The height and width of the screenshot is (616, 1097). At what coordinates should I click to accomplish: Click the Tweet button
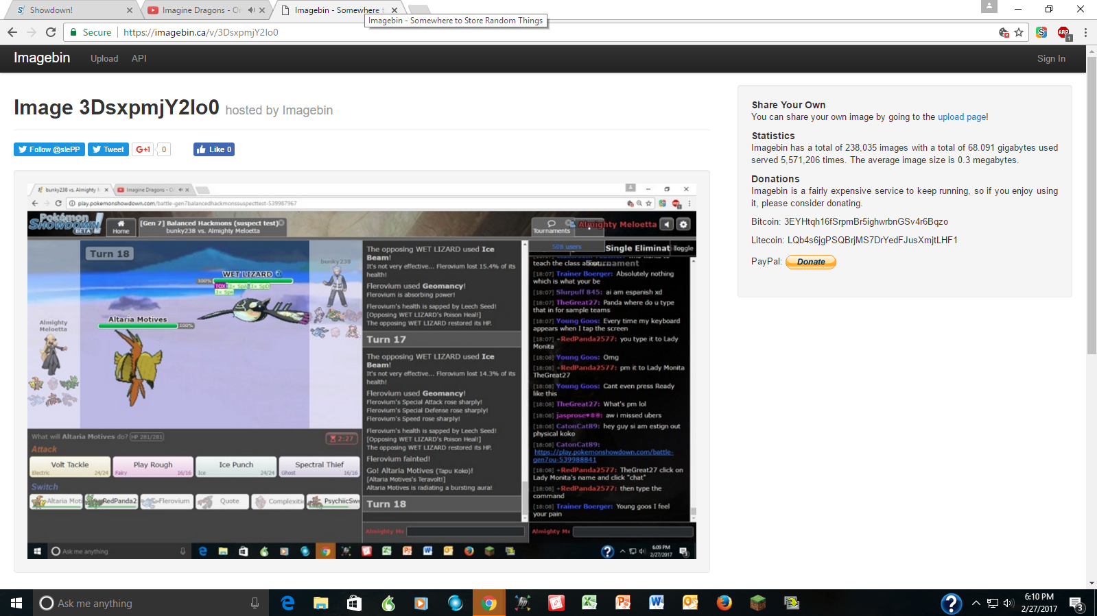[108, 149]
